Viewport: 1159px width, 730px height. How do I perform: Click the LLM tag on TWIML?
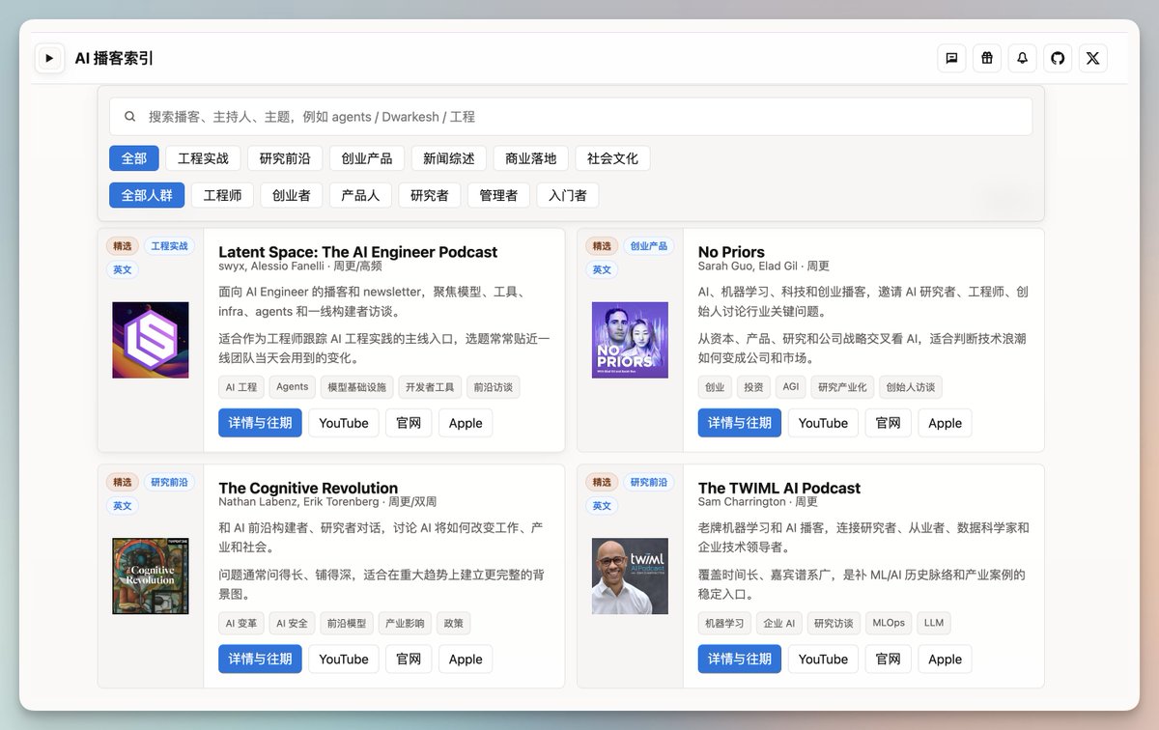click(x=934, y=623)
